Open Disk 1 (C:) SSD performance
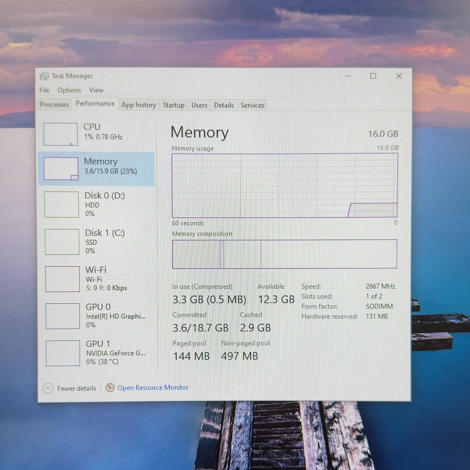The height and width of the screenshot is (470, 470). tap(97, 241)
